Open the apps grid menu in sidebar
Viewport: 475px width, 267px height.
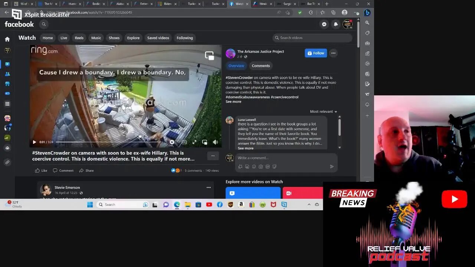(7, 104)
